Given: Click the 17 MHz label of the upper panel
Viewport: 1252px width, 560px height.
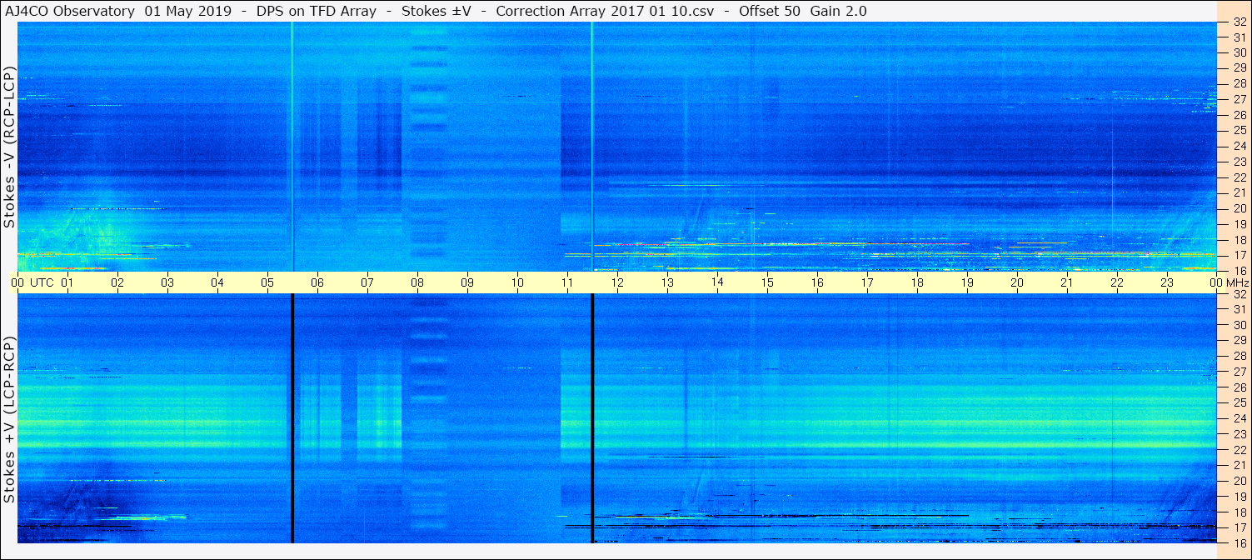Looking at the screenshot, I should (1240, 255).
